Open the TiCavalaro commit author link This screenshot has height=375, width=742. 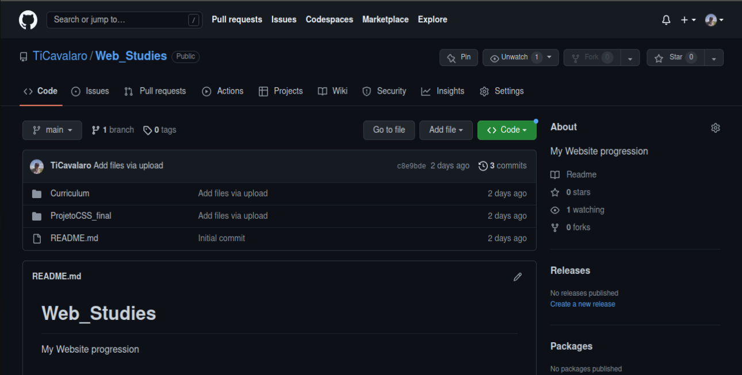(71, 165)
